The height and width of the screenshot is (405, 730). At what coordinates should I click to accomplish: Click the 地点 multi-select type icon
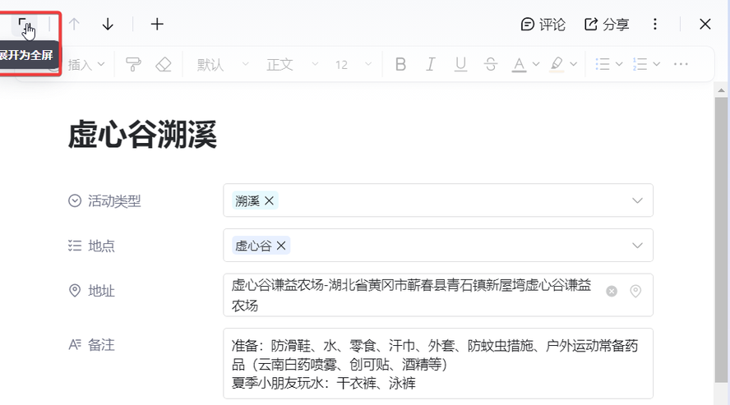75,246
